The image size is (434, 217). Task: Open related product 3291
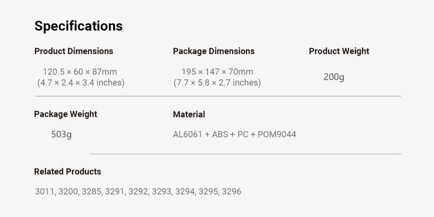click(115, 192)
